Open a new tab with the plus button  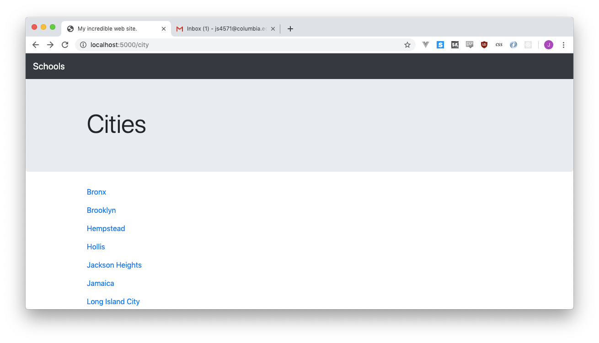point(290,28)
